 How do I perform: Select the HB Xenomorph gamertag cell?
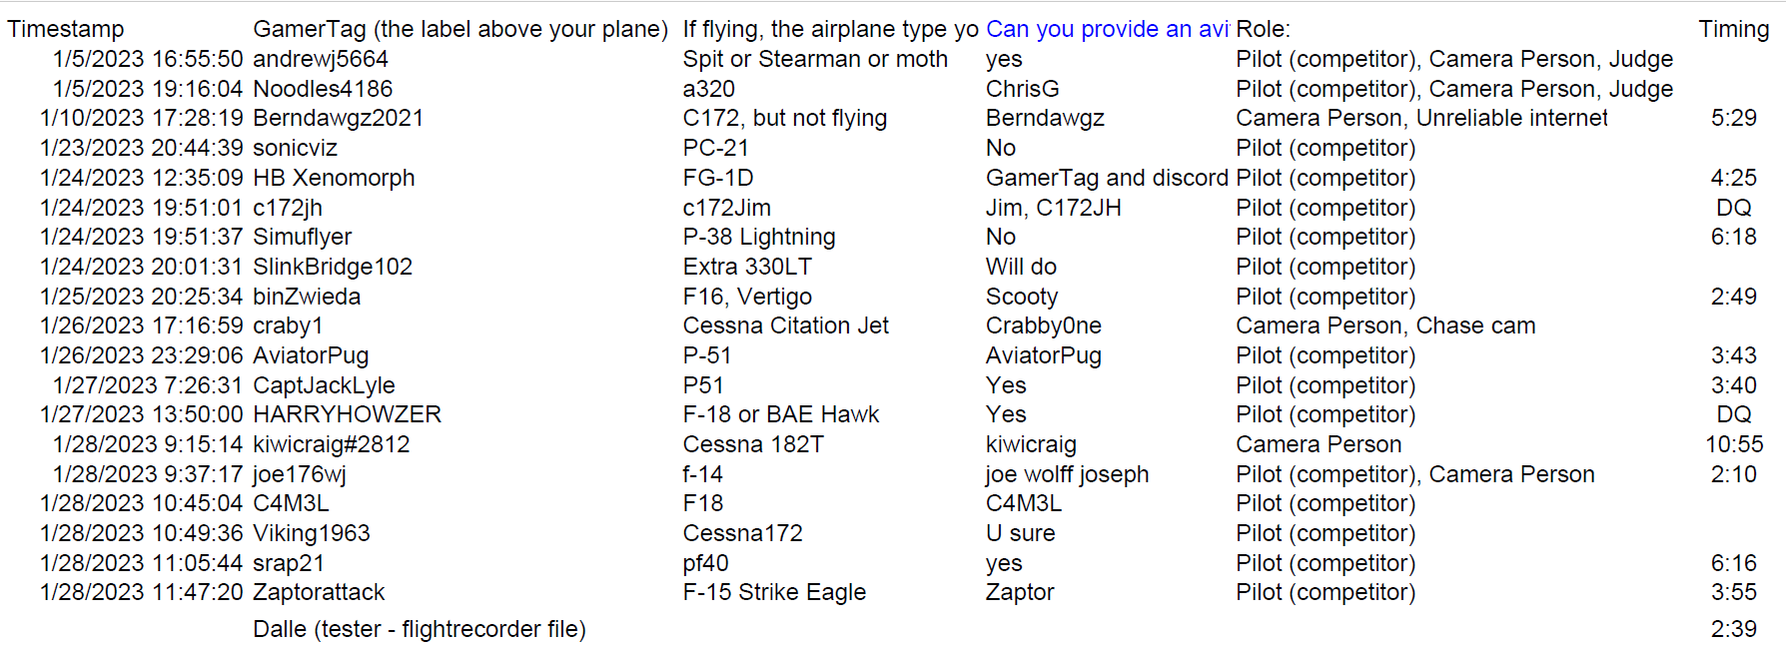[334, 178]
